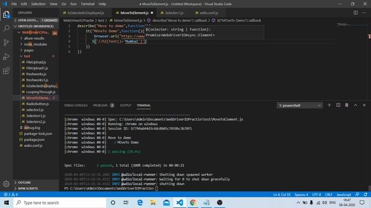Create a new terminal with plus icon
Image resolution: width=371 pixels, height=208 pixels.
click(x=329, y=105)
